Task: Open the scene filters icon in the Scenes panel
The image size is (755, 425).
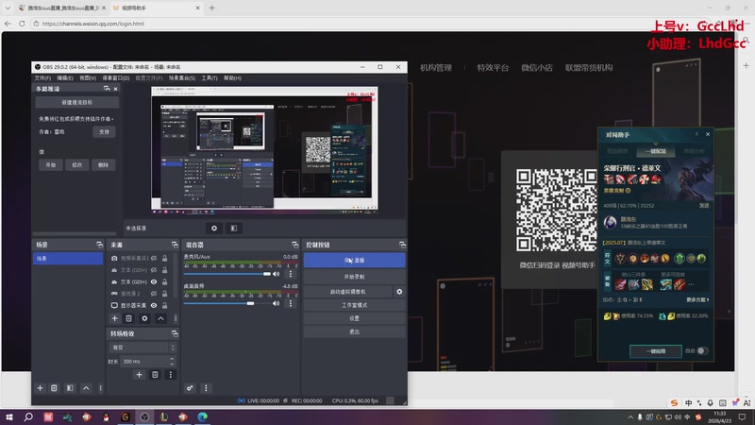Action: pos(70,388)
